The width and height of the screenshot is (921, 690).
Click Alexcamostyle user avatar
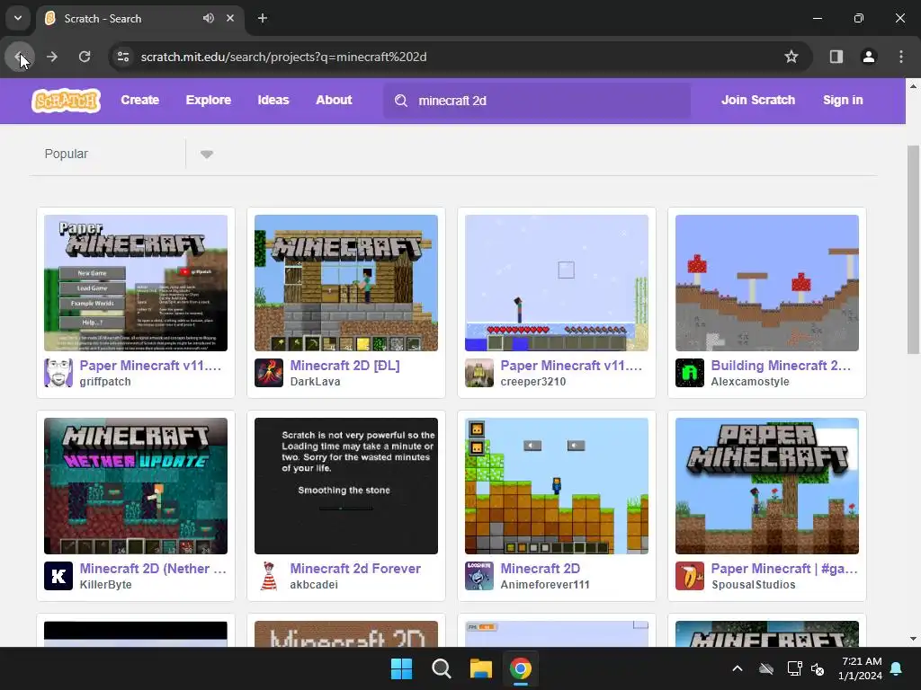click(690, 373)
